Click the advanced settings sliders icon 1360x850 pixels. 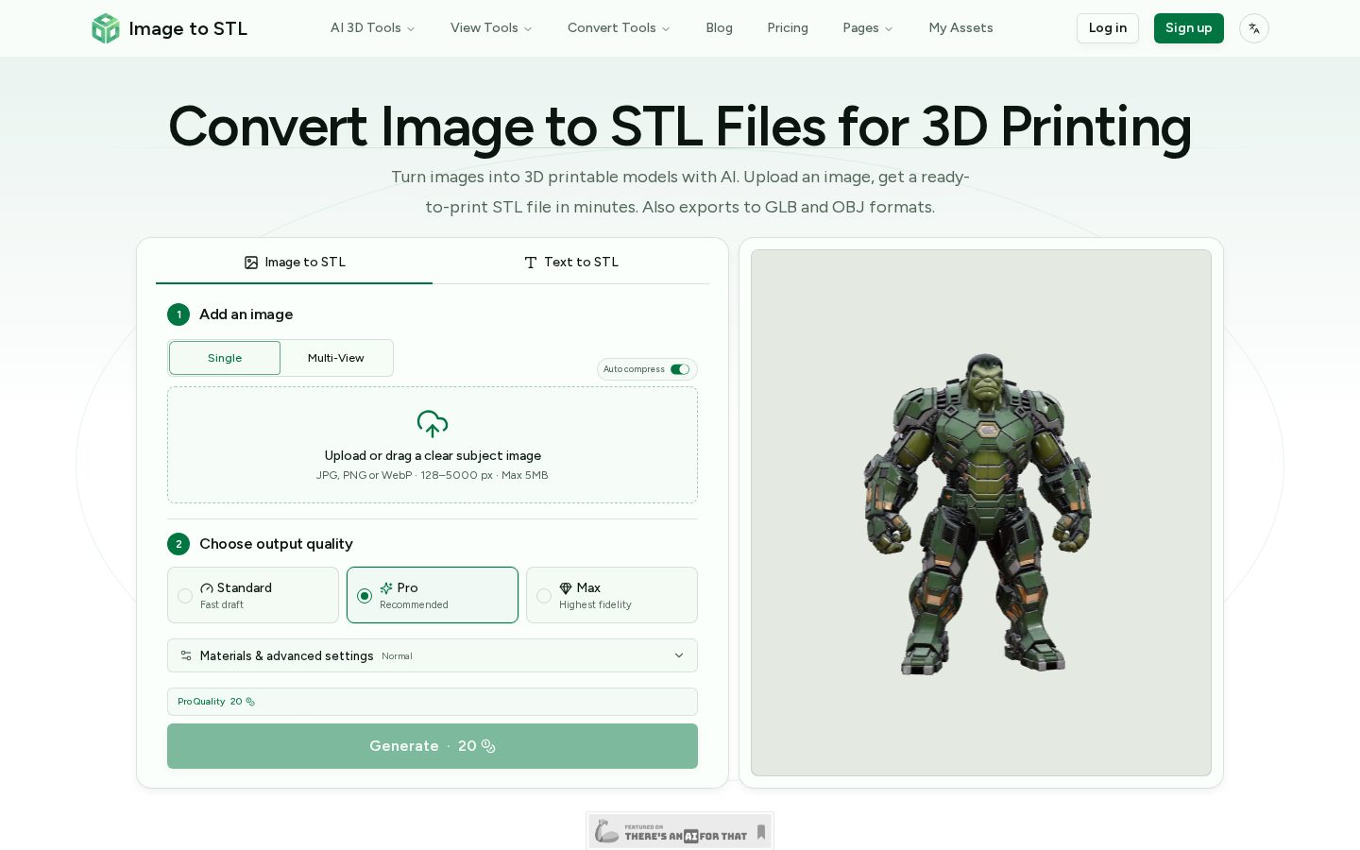tap(186, 655)
